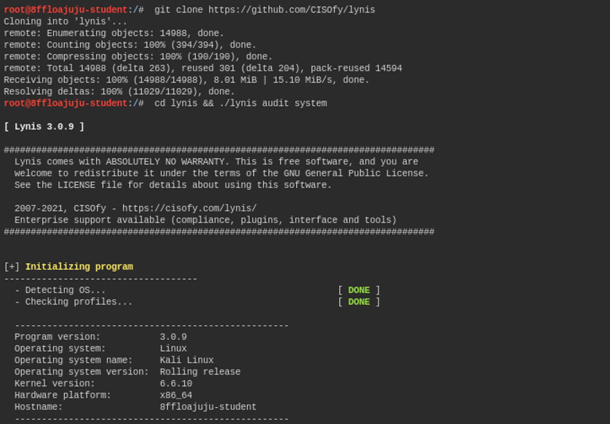610x424 pixels.
Task: Click the Initializing program heading
Action: 79,267
